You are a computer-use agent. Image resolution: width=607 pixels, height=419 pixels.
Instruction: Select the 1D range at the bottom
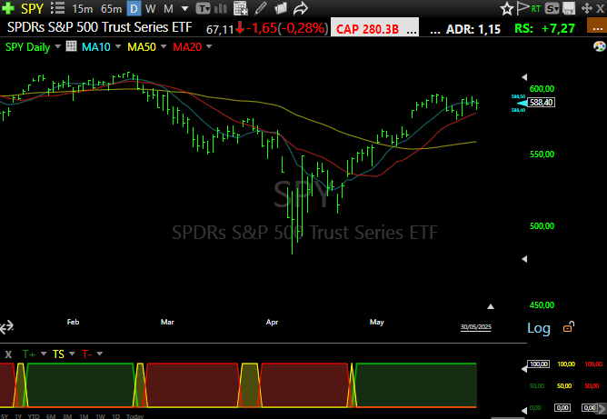115,416
